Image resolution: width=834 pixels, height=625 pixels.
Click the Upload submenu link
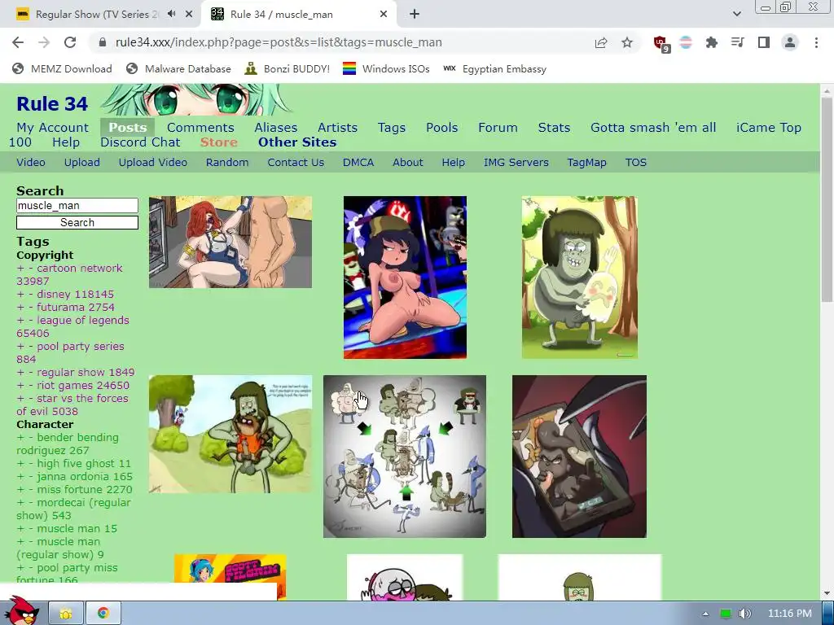pos(82,163)
